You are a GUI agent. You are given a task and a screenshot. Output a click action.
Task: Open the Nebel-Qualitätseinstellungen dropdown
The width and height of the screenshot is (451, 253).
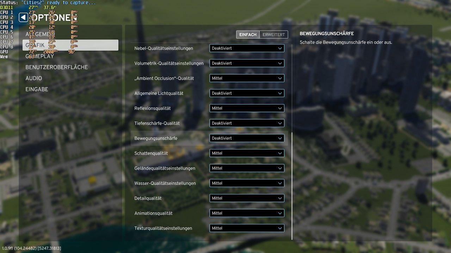click(x=247, y=48)
